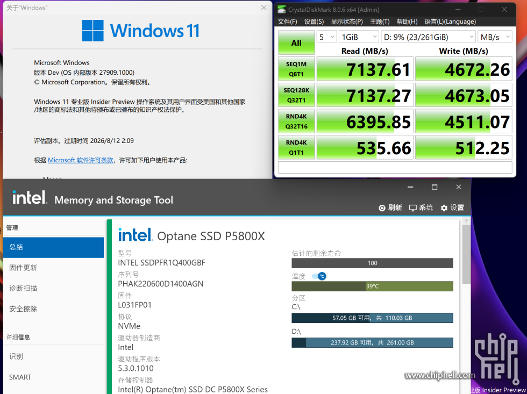
Task: Click the empty comment field in CrystalDiskMark
Action: [395, 168]
